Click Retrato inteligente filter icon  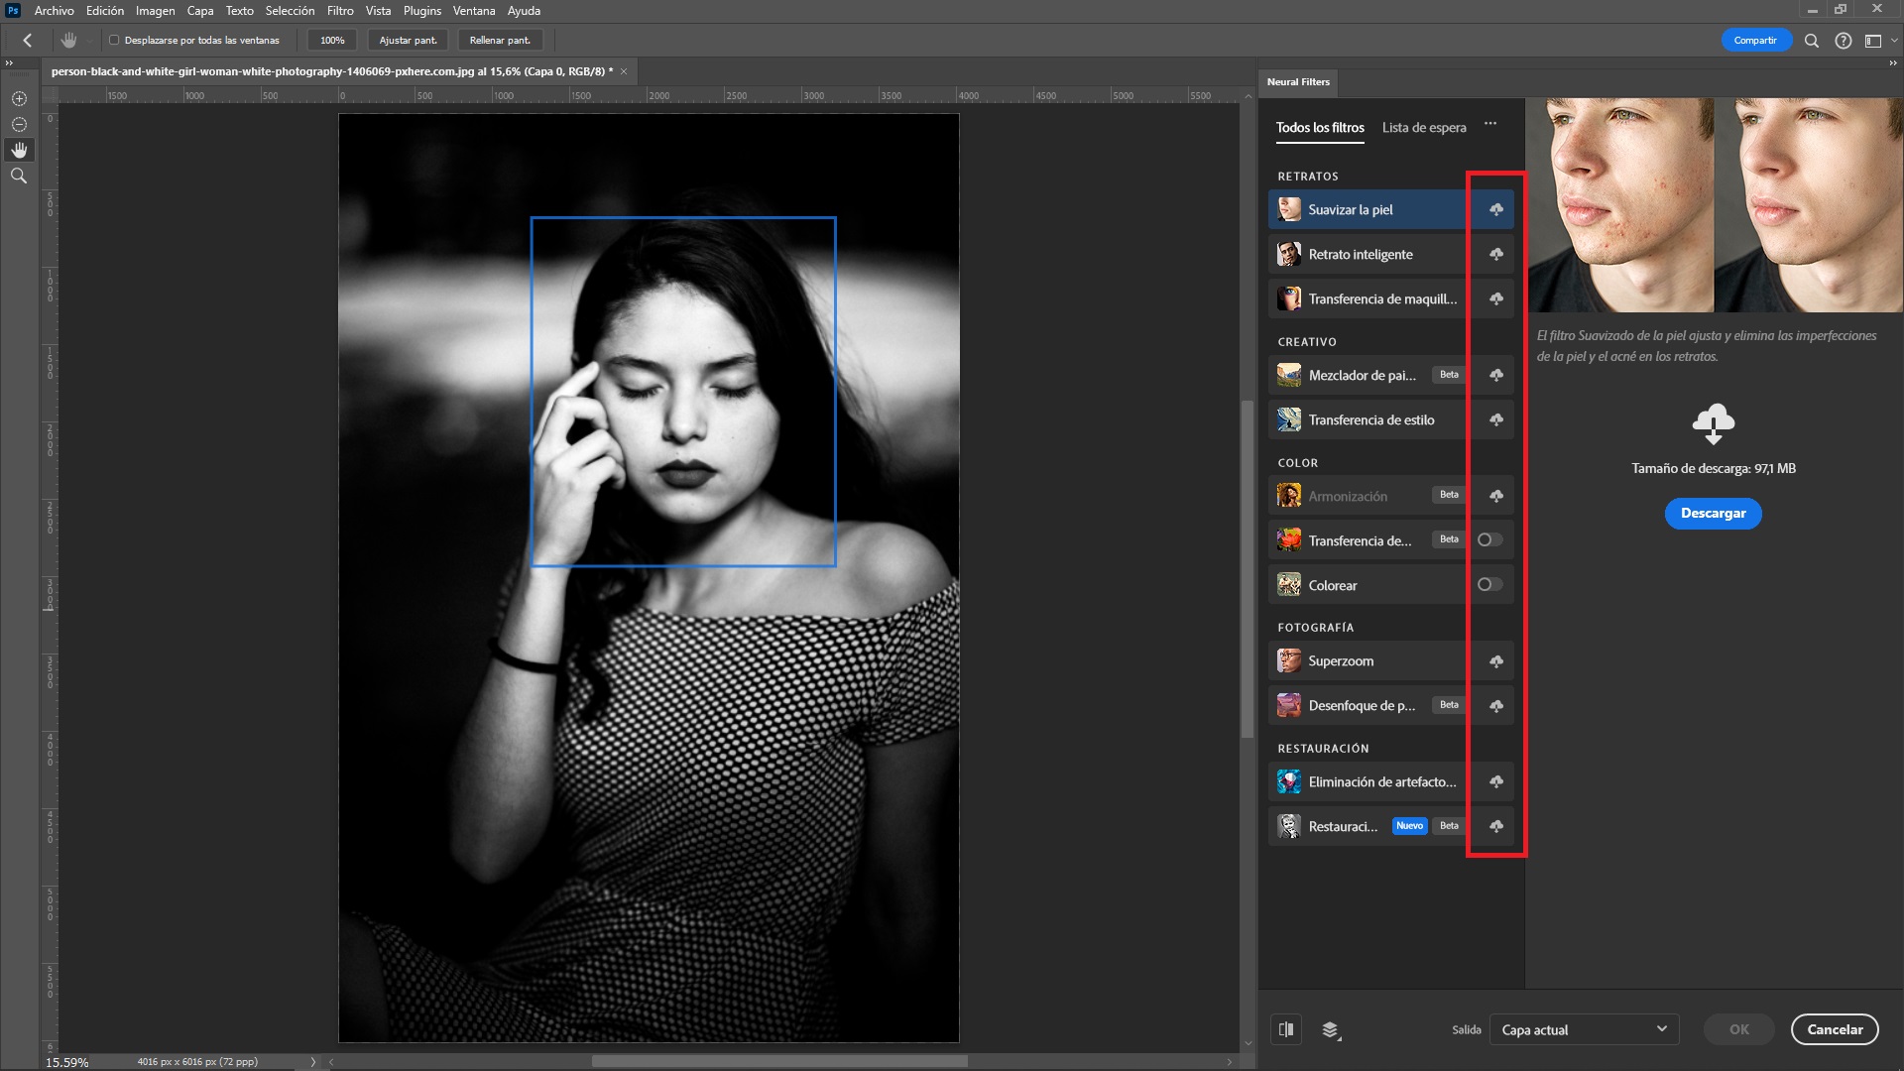click(x=1289, y=254)
